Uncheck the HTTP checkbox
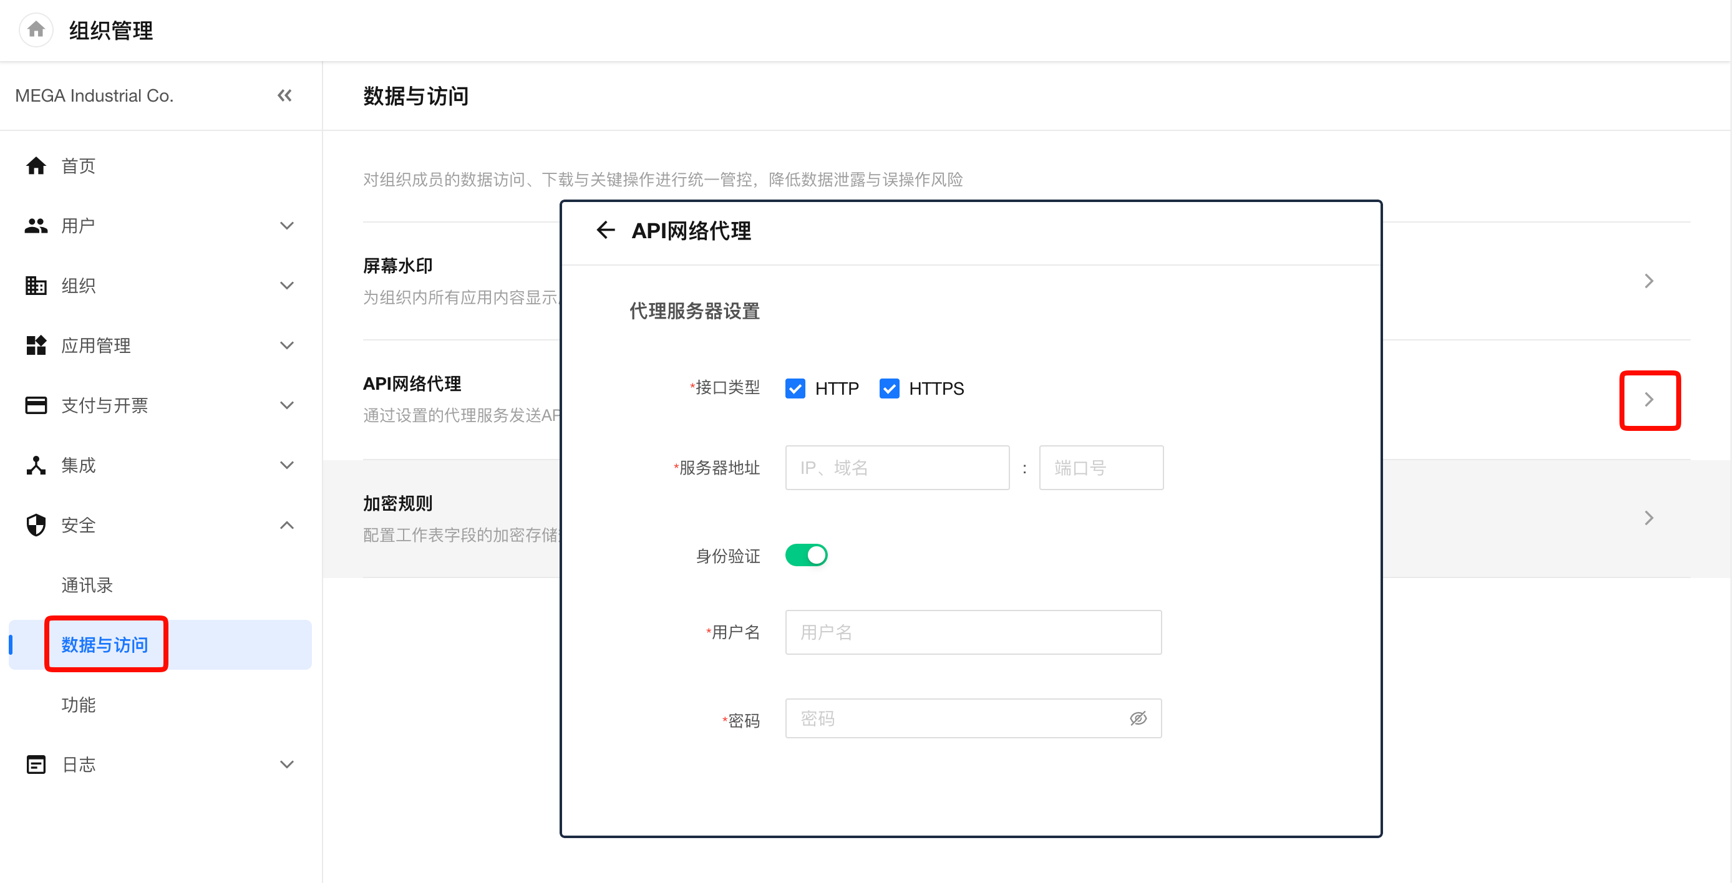The width and height of the screenshot is (1733, 883). coord(795,388)
